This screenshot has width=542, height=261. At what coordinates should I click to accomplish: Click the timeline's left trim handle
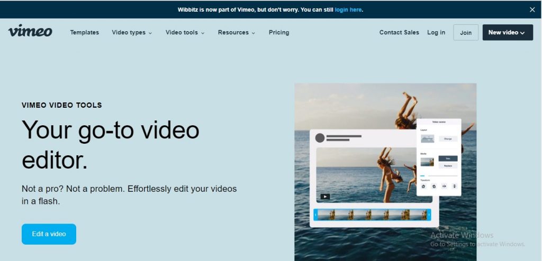(x=315, y=215)
